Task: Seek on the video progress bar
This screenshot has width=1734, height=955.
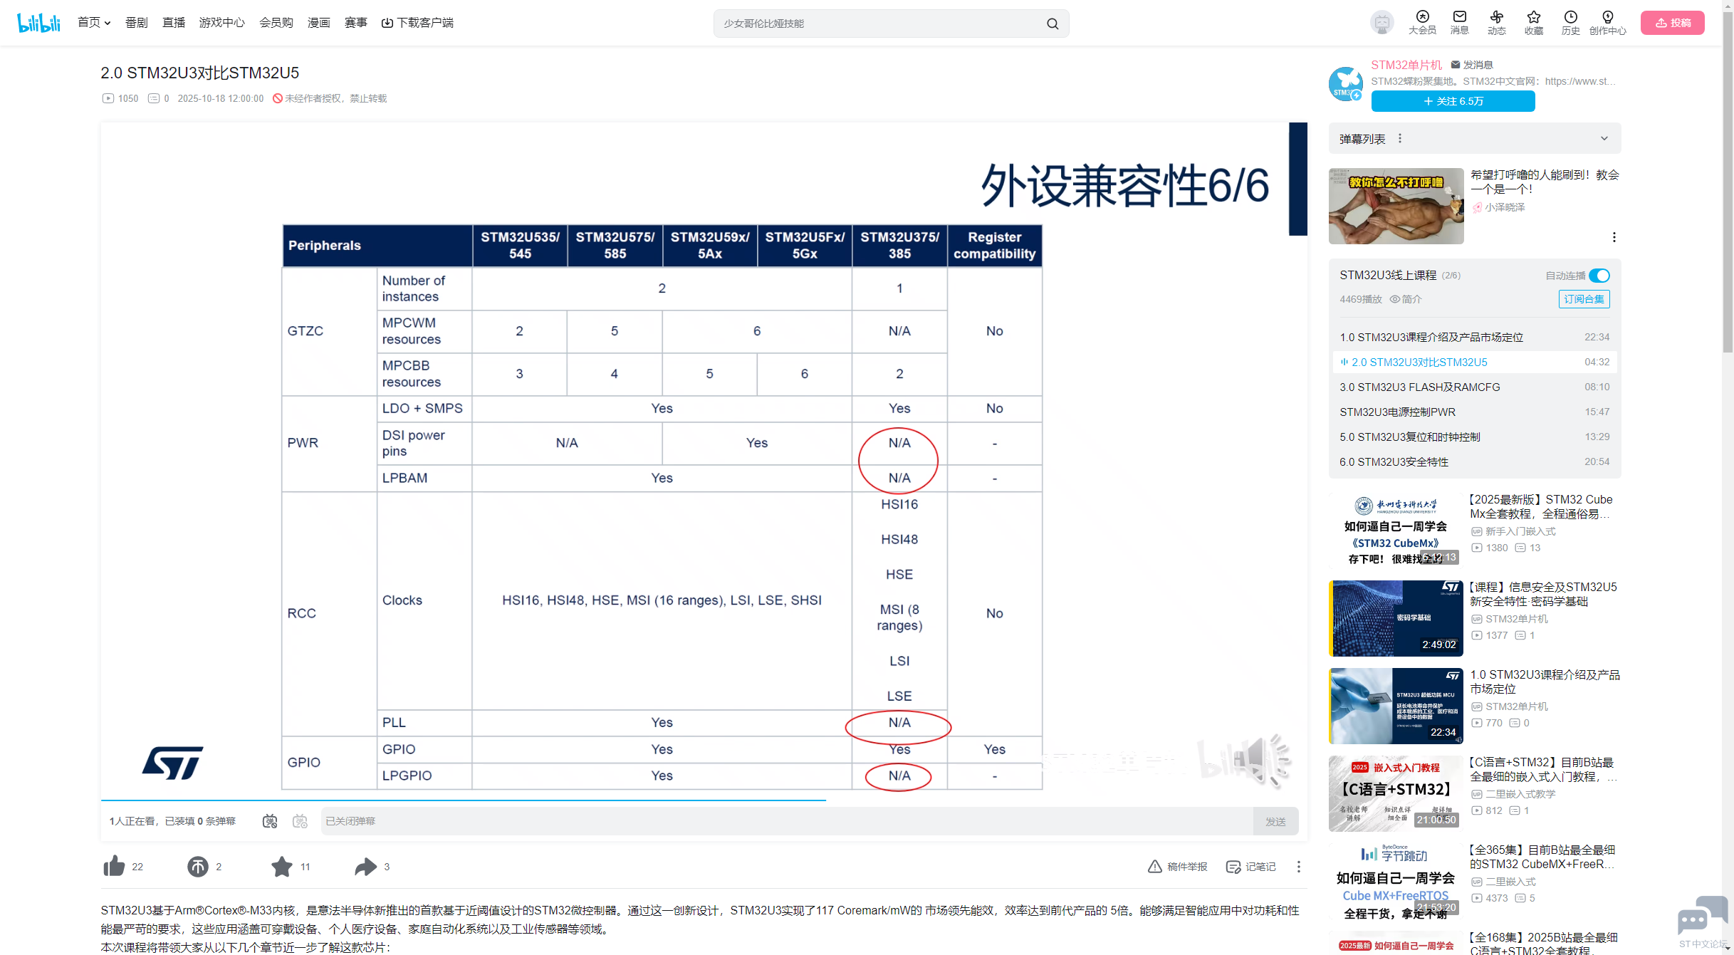Action: click(x=704, y=800)
